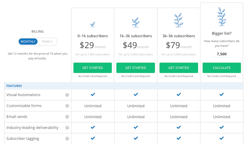Click the tall plant icon above Bigger list
Screen dimensions: 248x144
tap(222, 14)
